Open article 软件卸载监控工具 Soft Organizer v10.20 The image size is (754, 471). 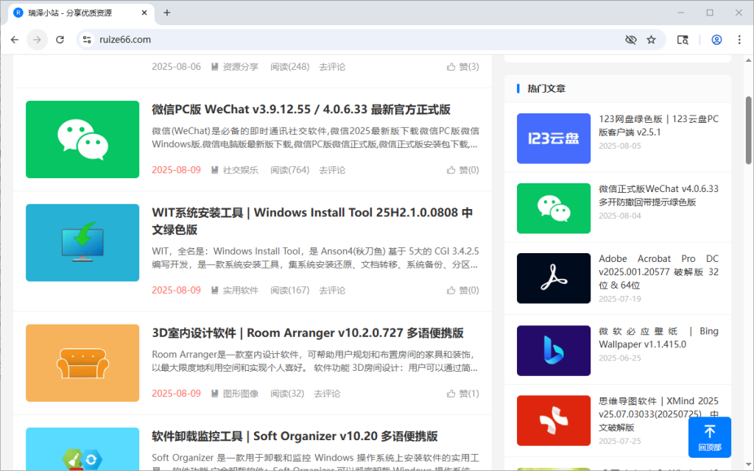(x=295, y=436)
